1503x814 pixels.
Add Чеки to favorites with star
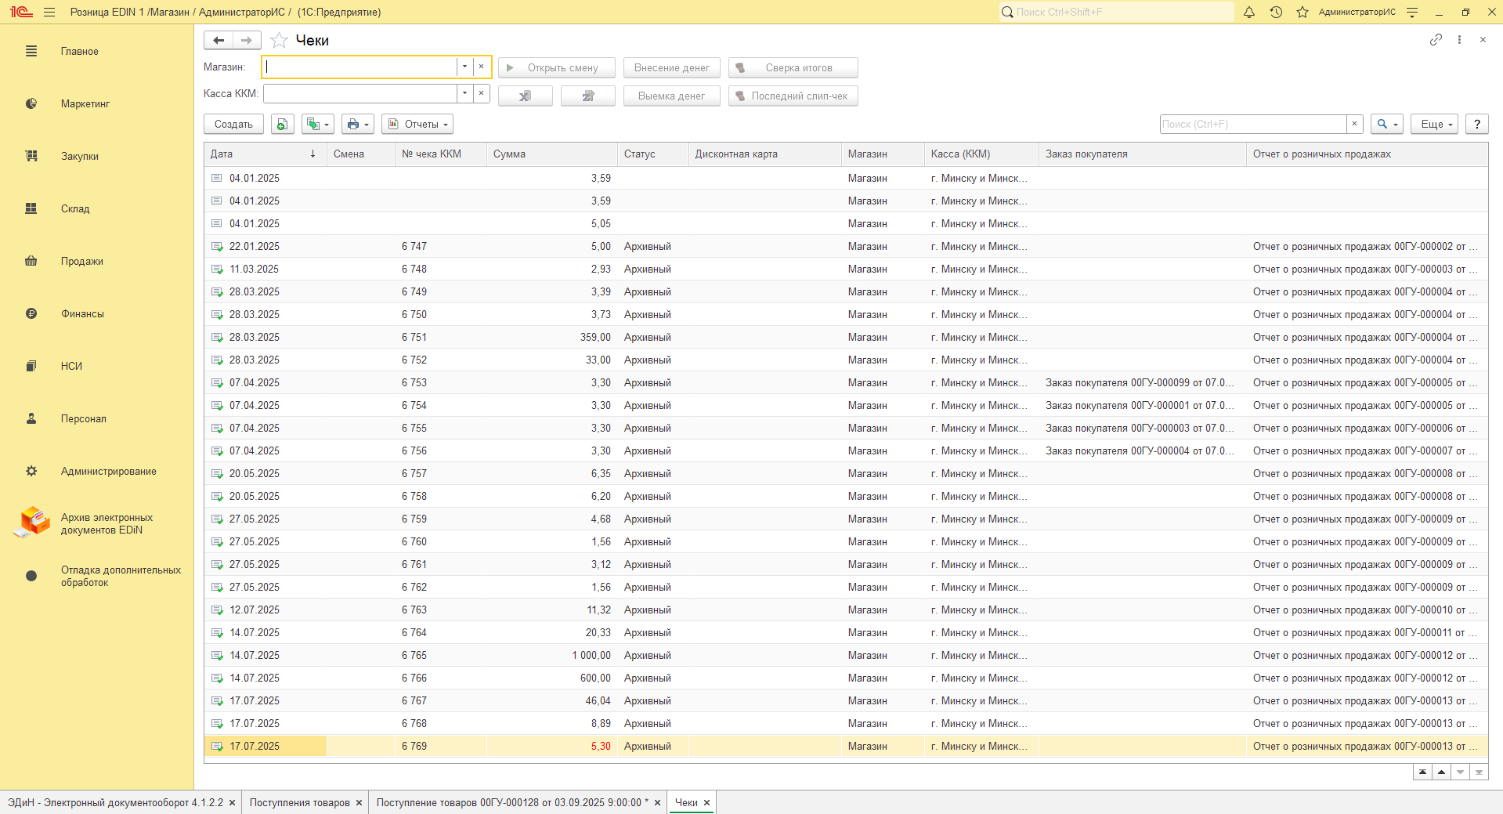pyautogui.click(x=279, y=41)
